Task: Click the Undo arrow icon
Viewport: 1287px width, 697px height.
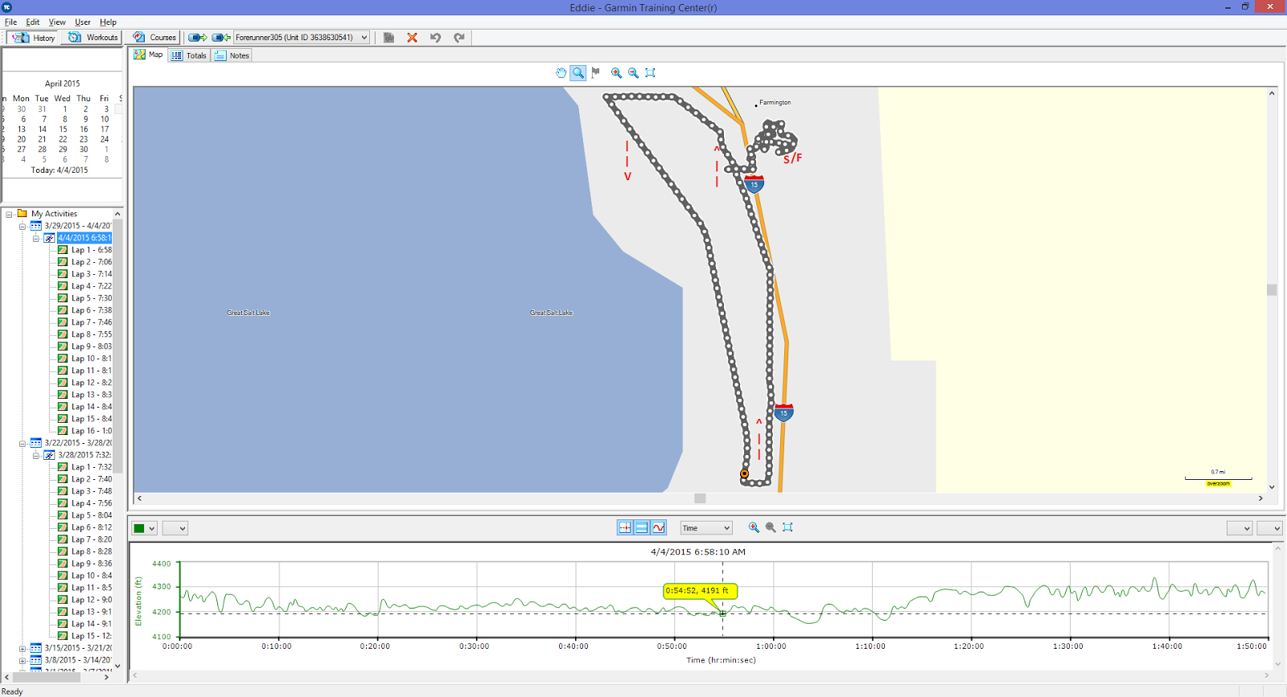Action: (435, 37)
